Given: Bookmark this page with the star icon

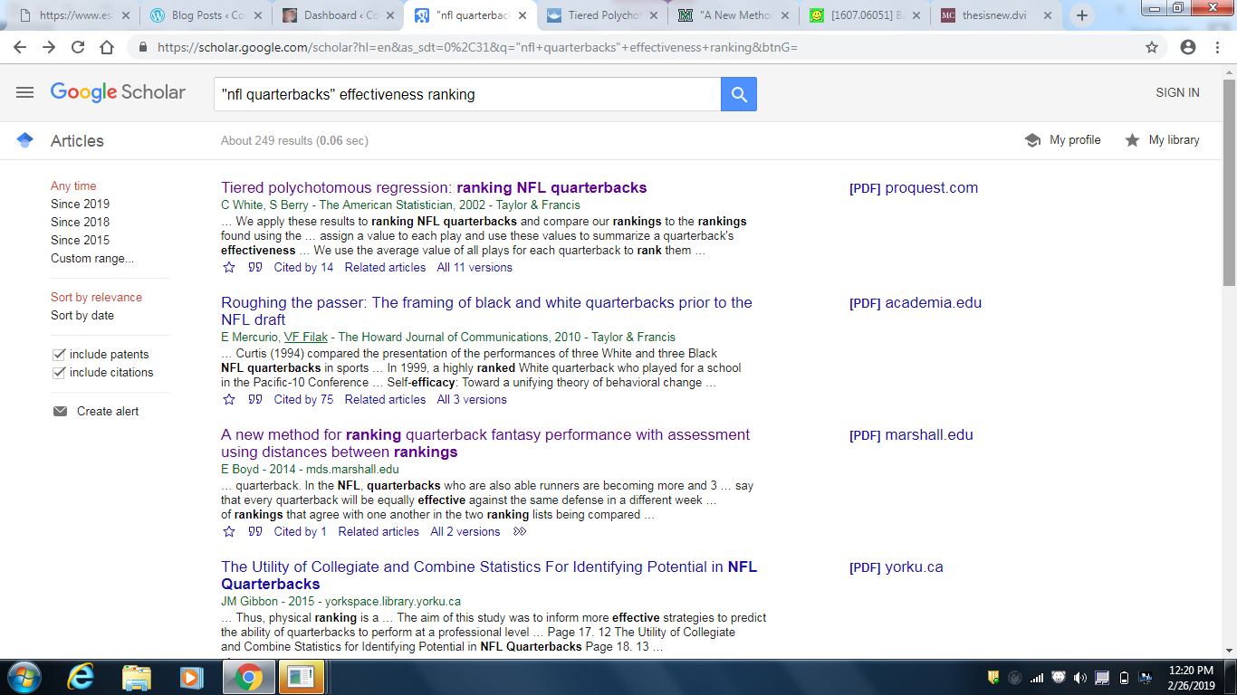Looking at the screenshot, I should [1152, 47].
